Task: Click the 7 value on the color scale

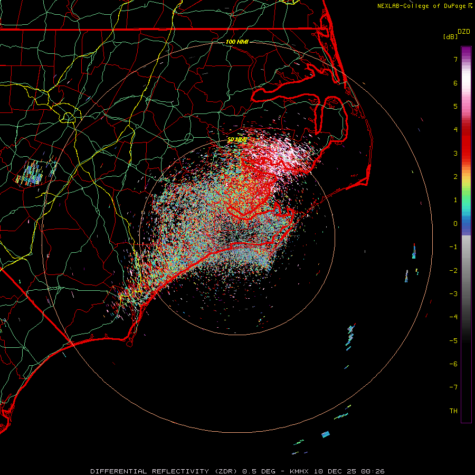Action: [x=455, y=59]
